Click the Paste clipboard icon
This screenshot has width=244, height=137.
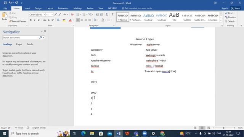click(5, 15)
